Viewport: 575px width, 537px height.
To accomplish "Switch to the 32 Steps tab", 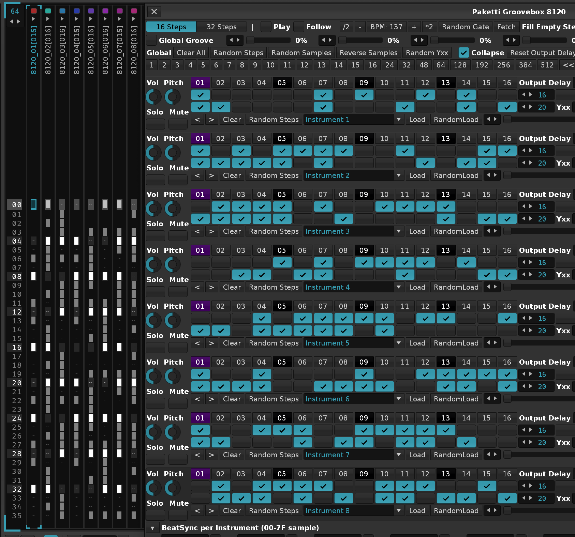I will [x=221, y=27].
